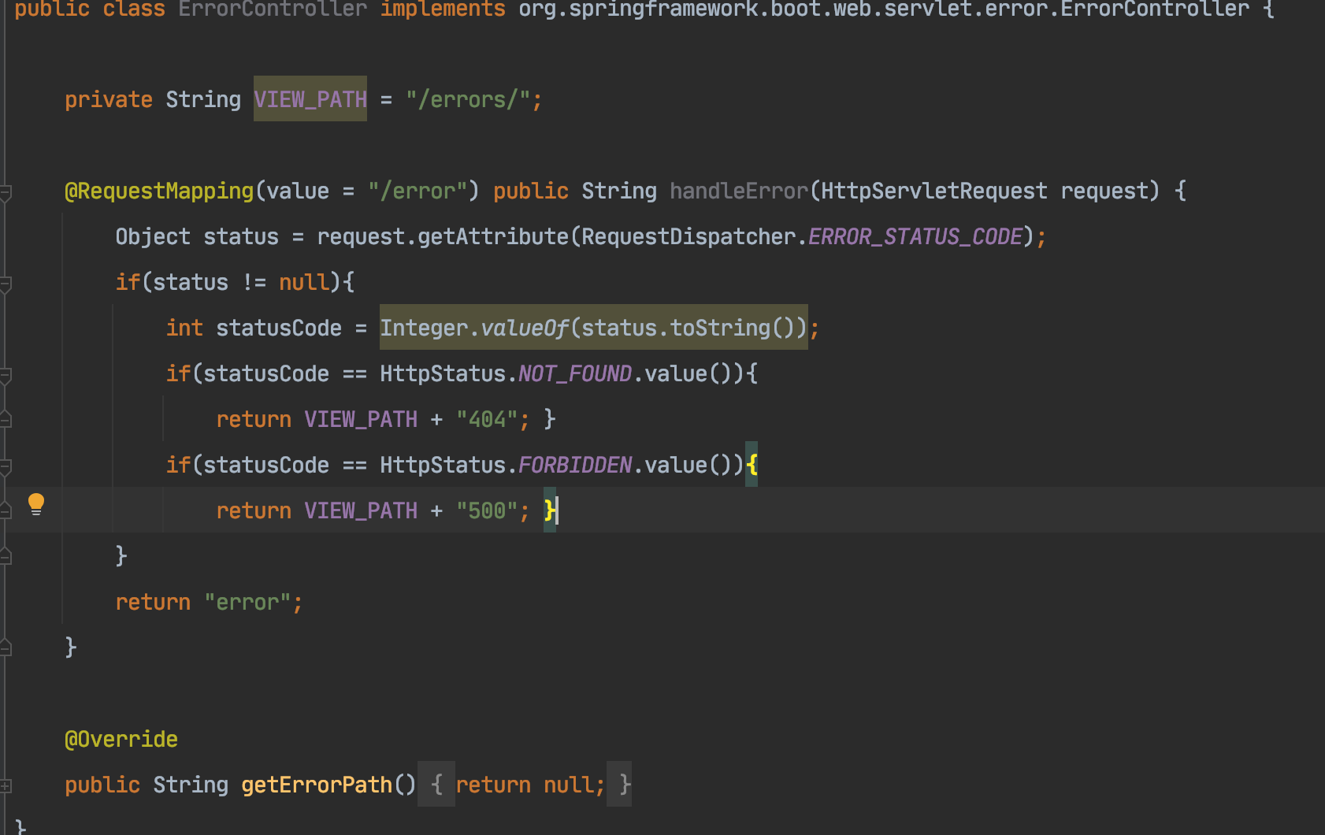Collapse the fold at the NOT_FOUND if statement

pos(5,374)
